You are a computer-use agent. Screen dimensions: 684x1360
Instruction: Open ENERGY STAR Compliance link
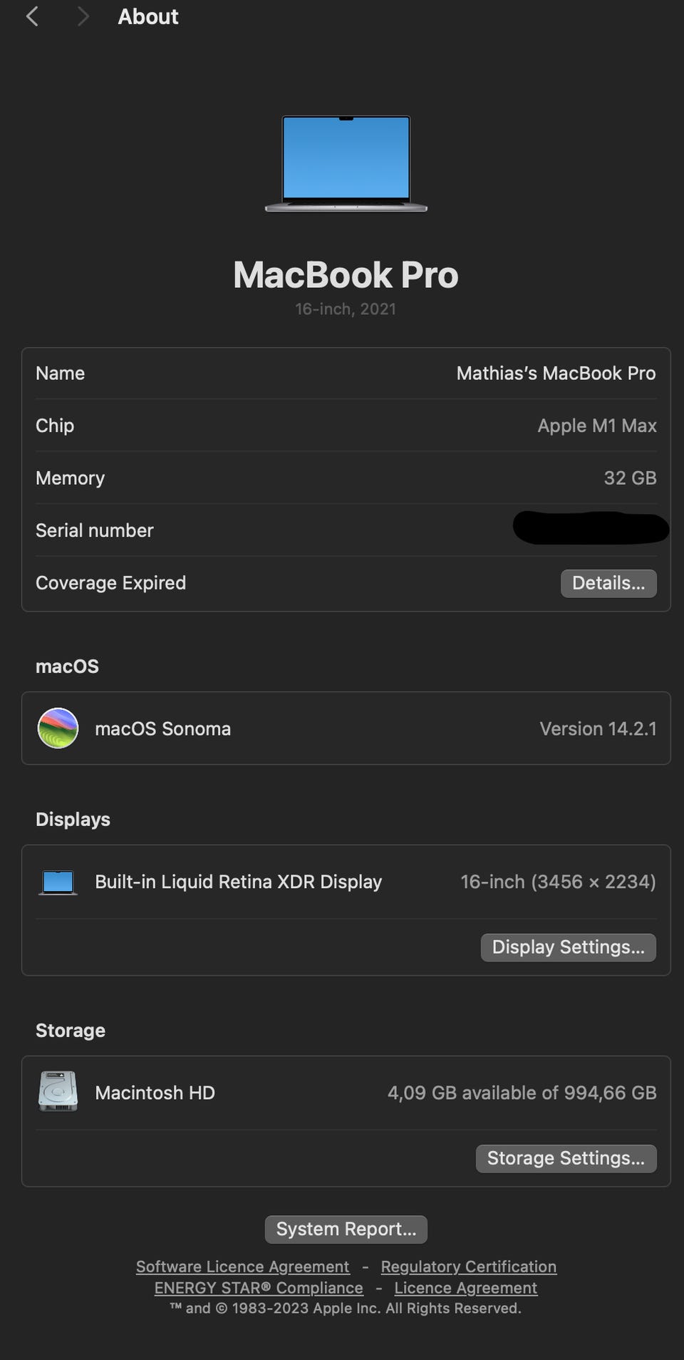[259, 1288]
